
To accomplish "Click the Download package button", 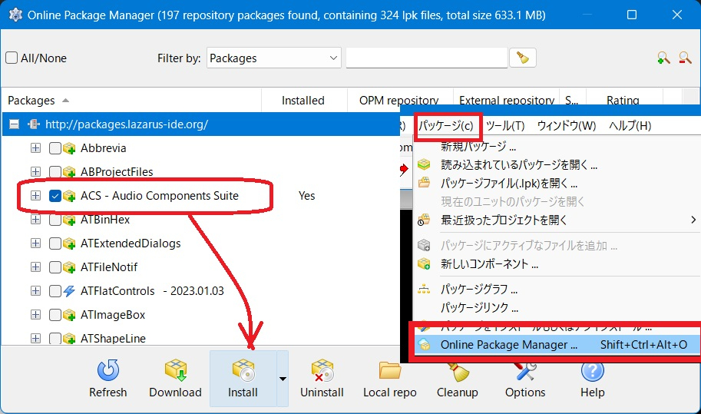I will click(x=175, y=378).
